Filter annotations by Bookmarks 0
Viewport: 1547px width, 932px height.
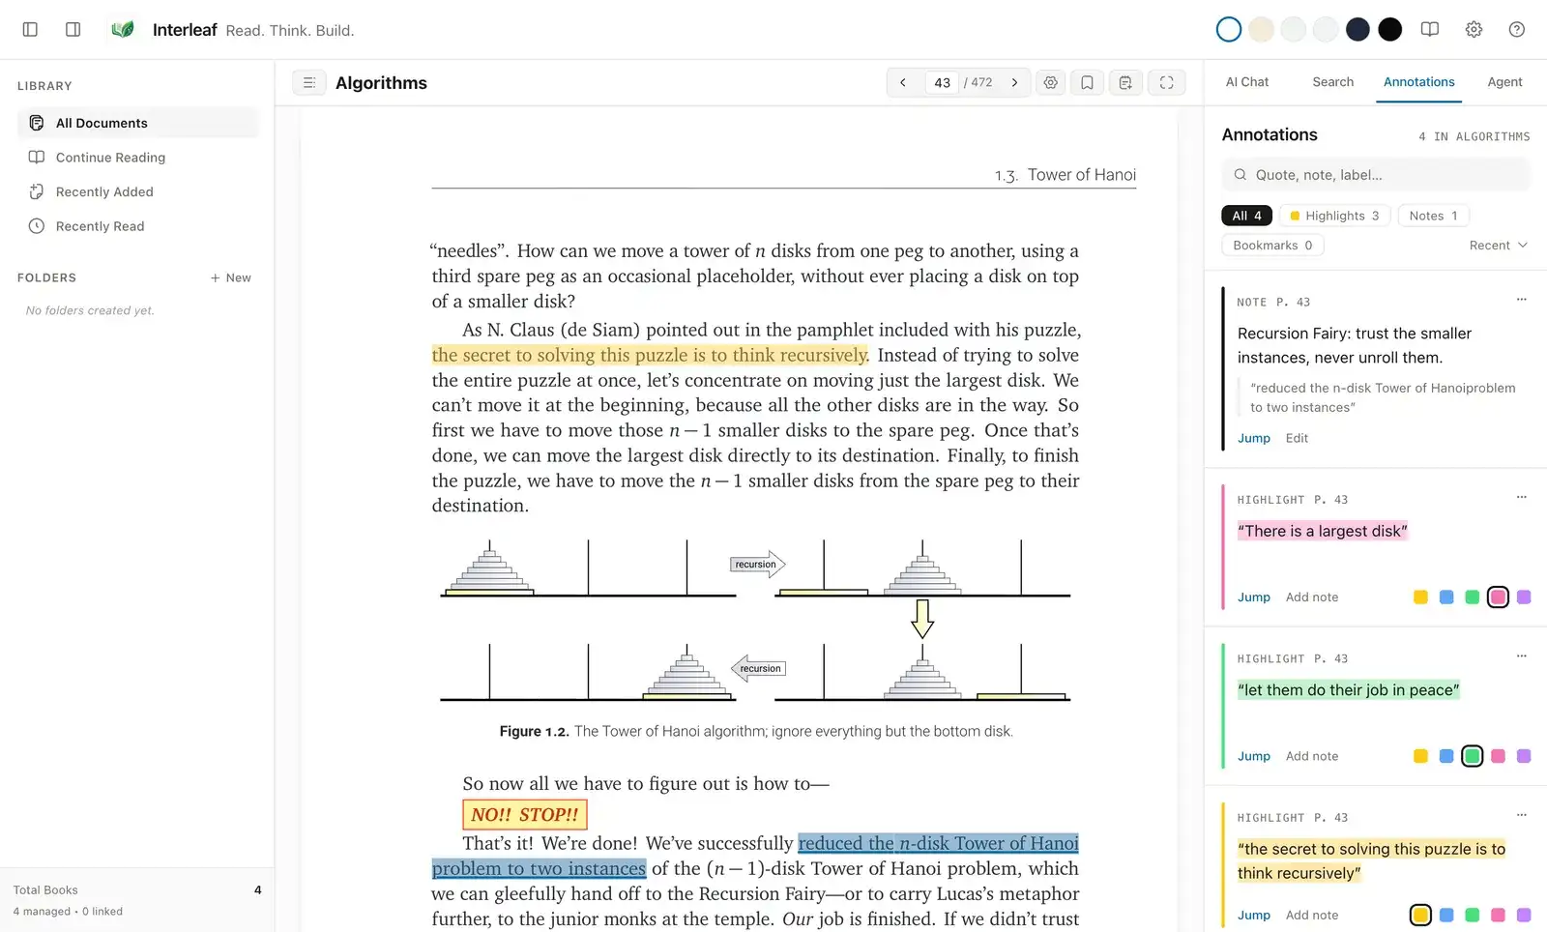click(x=1272, y=246)
